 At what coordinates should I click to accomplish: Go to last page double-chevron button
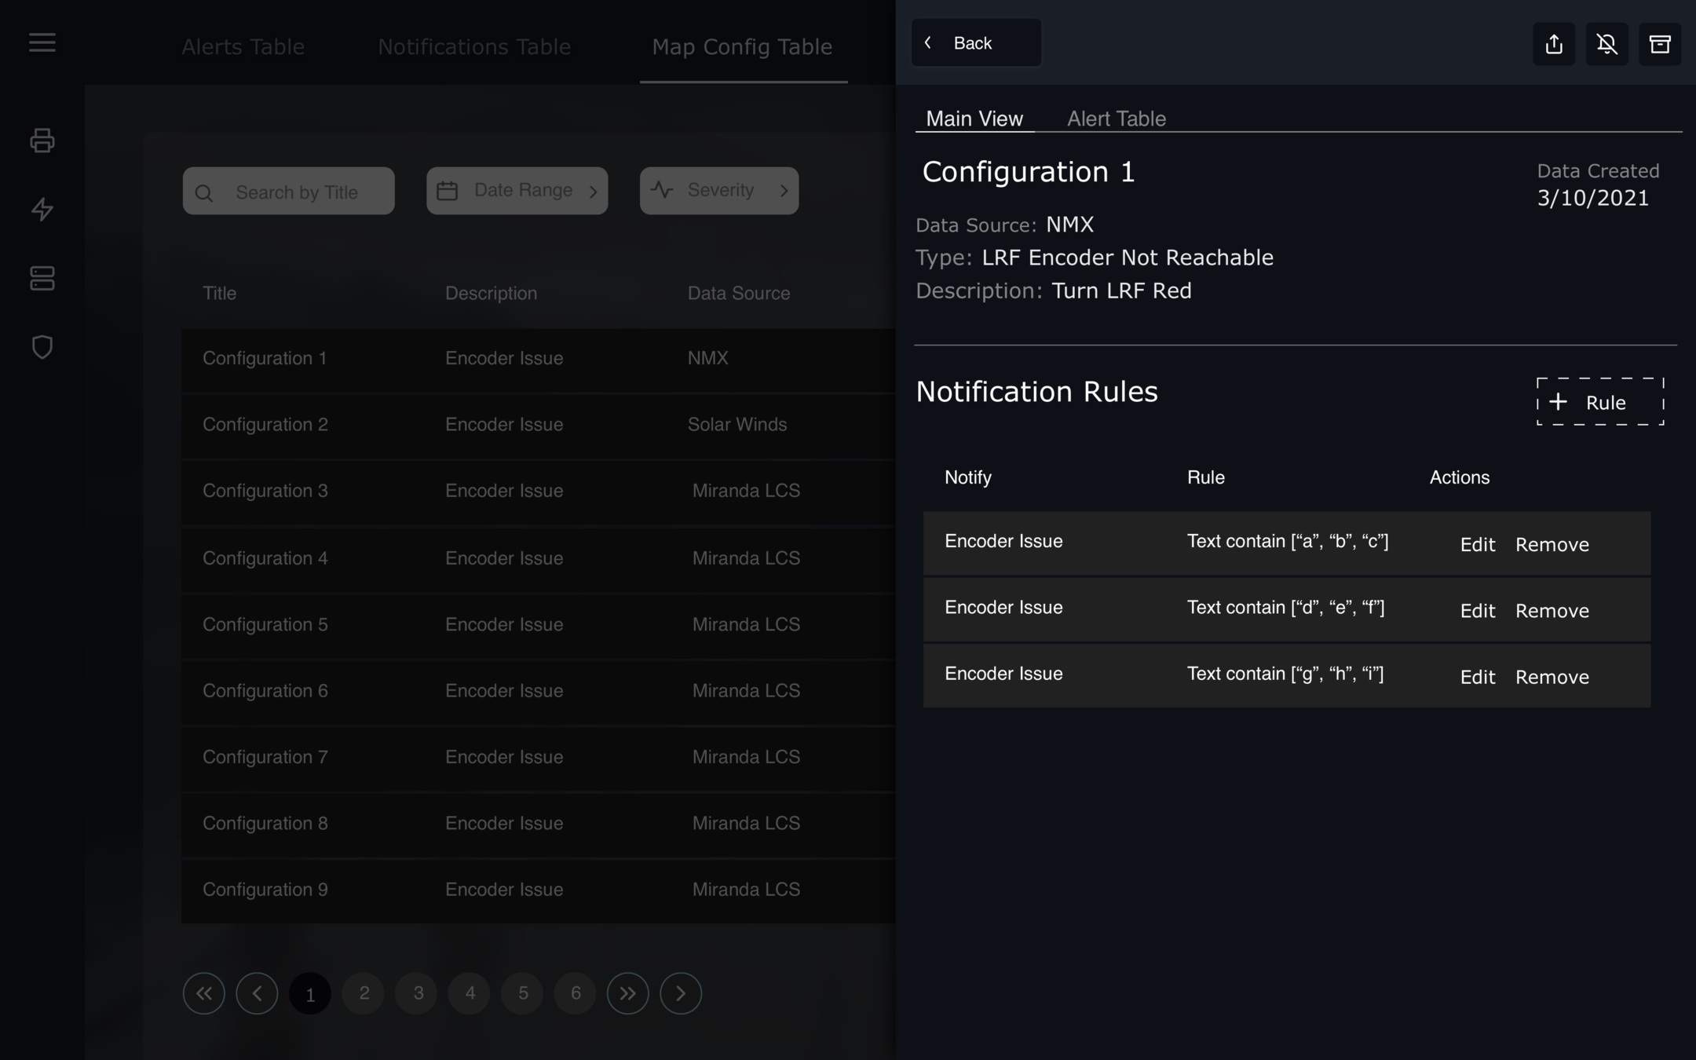coord(627,993)
